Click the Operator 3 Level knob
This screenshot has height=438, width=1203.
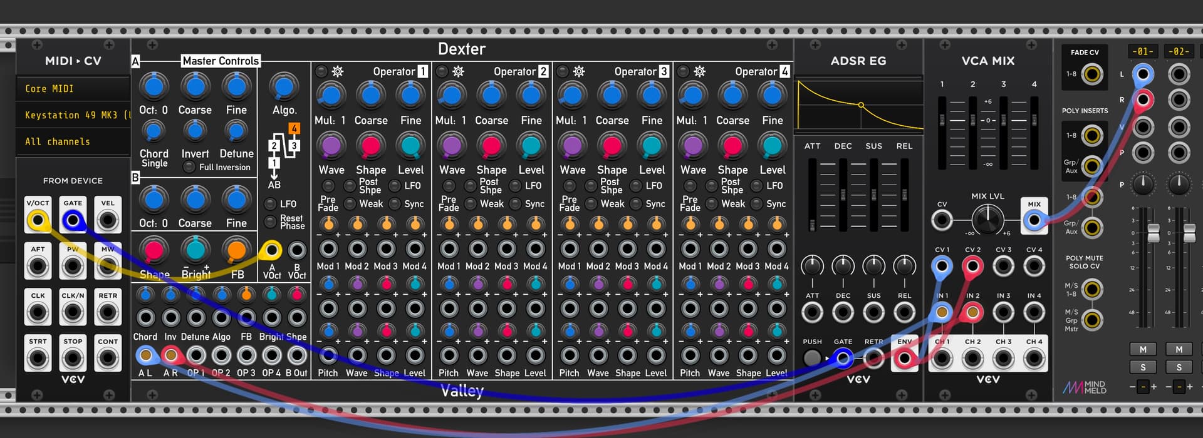coord(652,146)
